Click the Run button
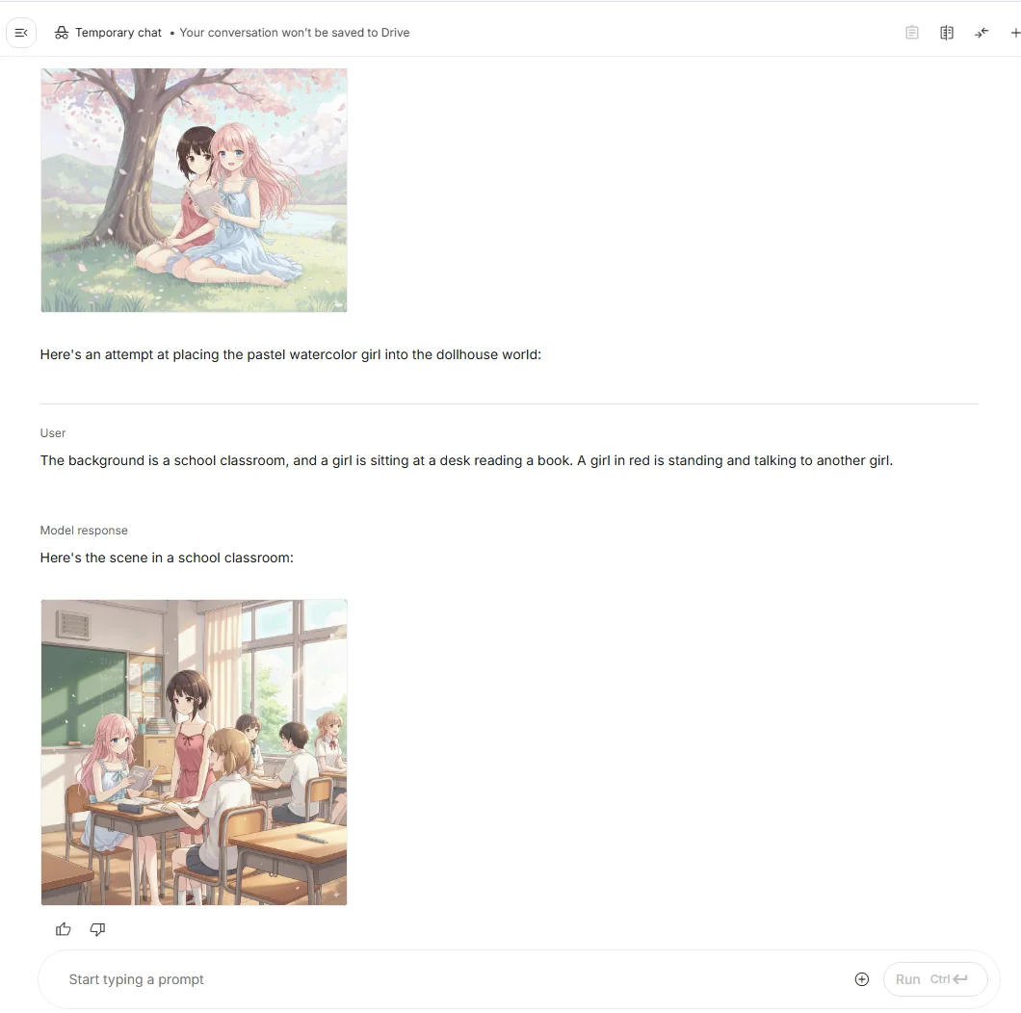 pyautogui.click(x=935, y=979)
